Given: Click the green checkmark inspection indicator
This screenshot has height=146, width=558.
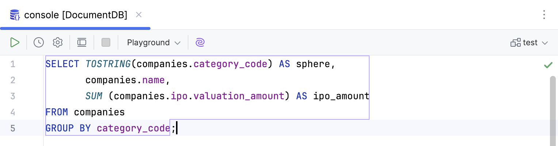Looking at the screenshot, I should click(548, 65).
